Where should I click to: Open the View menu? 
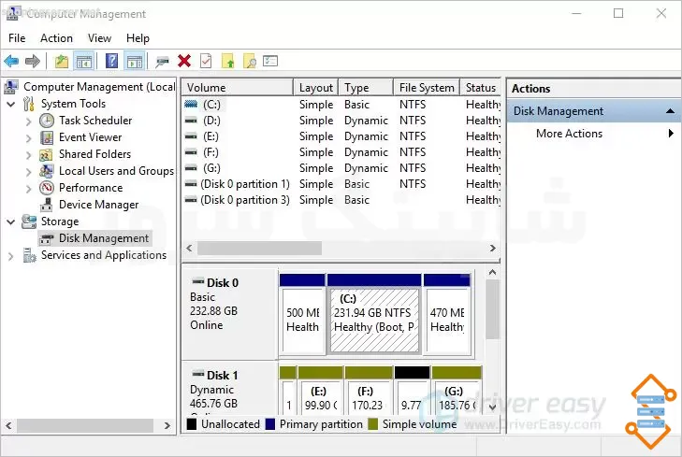click(x=99, y=38)
